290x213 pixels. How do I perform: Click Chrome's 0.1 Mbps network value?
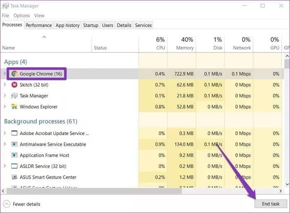(x=242, y=74)
